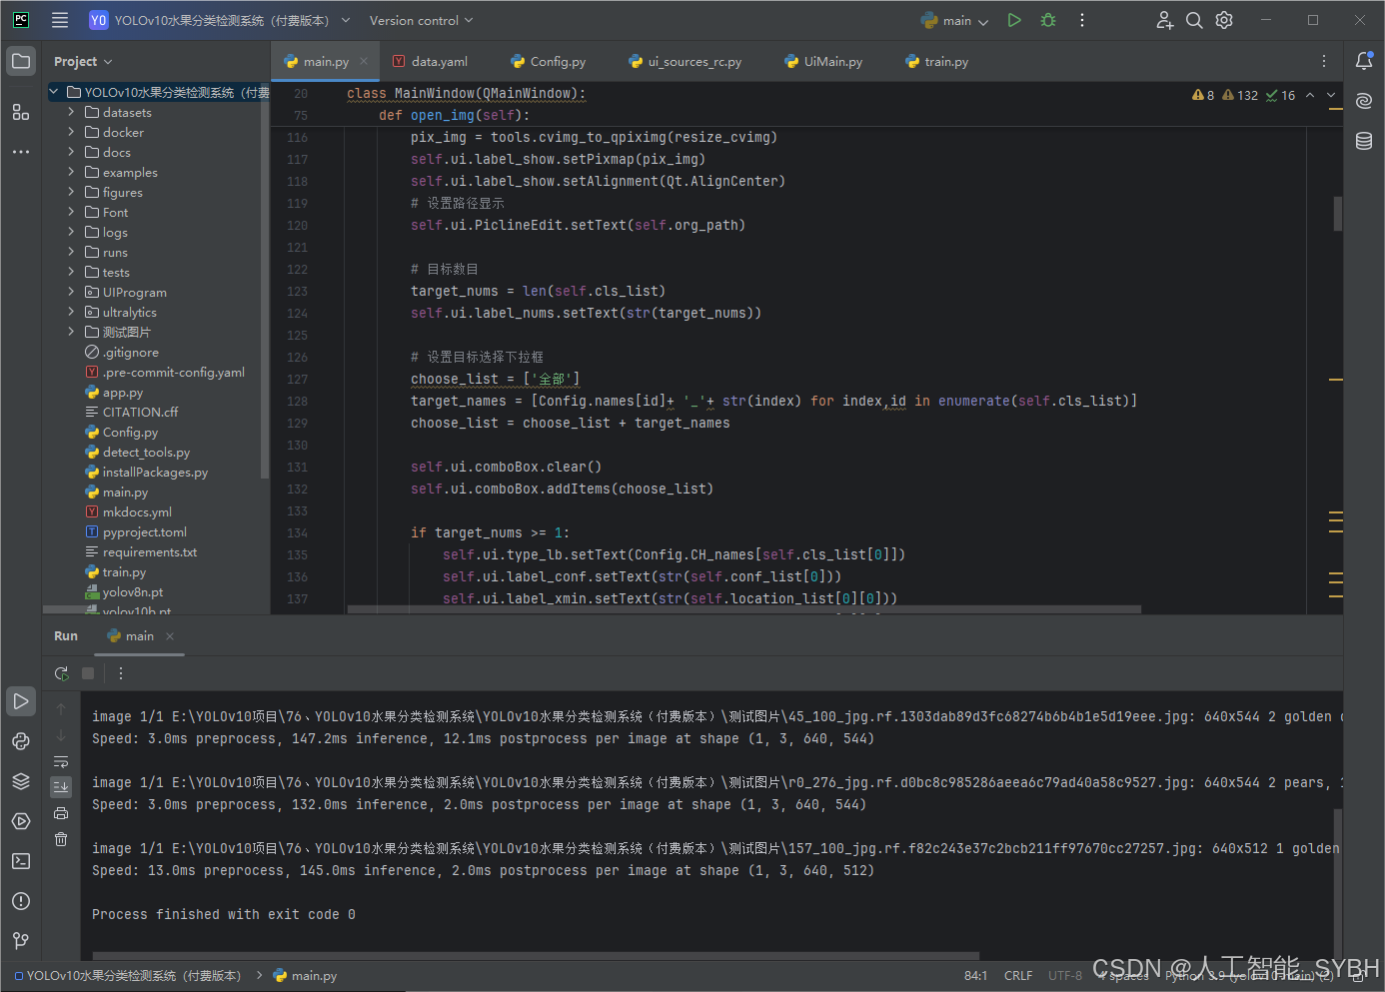This screenshot has width=1385, height=992.
Task: Open Git version control tool icon
Action: tap(21, 941)
